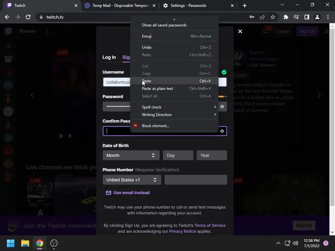Choose Paste in the context menu

174,81
